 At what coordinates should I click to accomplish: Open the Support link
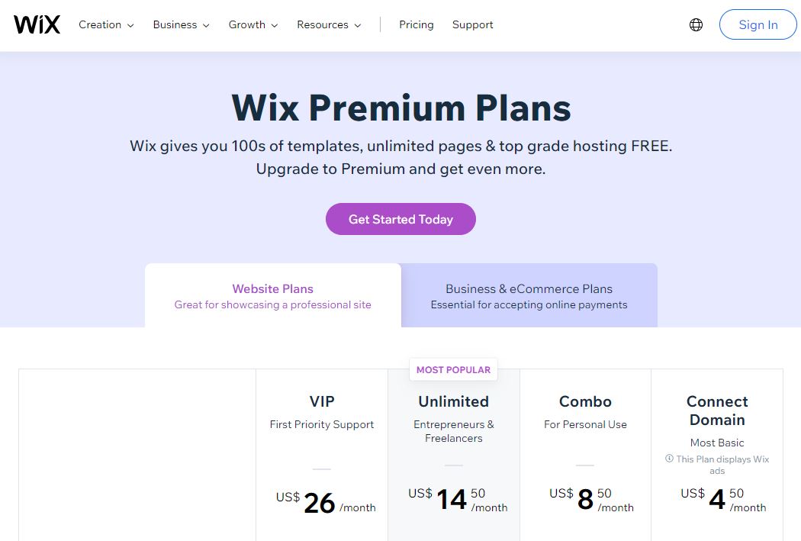[472, 24]
